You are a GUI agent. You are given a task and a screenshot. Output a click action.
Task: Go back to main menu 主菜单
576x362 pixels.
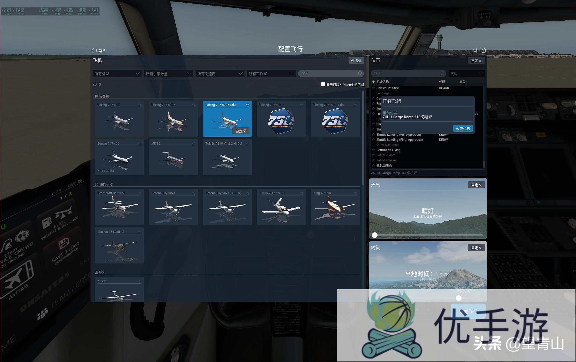pyautogui.click(x=99, y=51)
